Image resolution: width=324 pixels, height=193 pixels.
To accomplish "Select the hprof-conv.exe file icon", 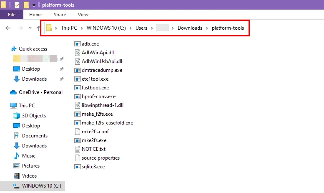I will pos(77,96).
